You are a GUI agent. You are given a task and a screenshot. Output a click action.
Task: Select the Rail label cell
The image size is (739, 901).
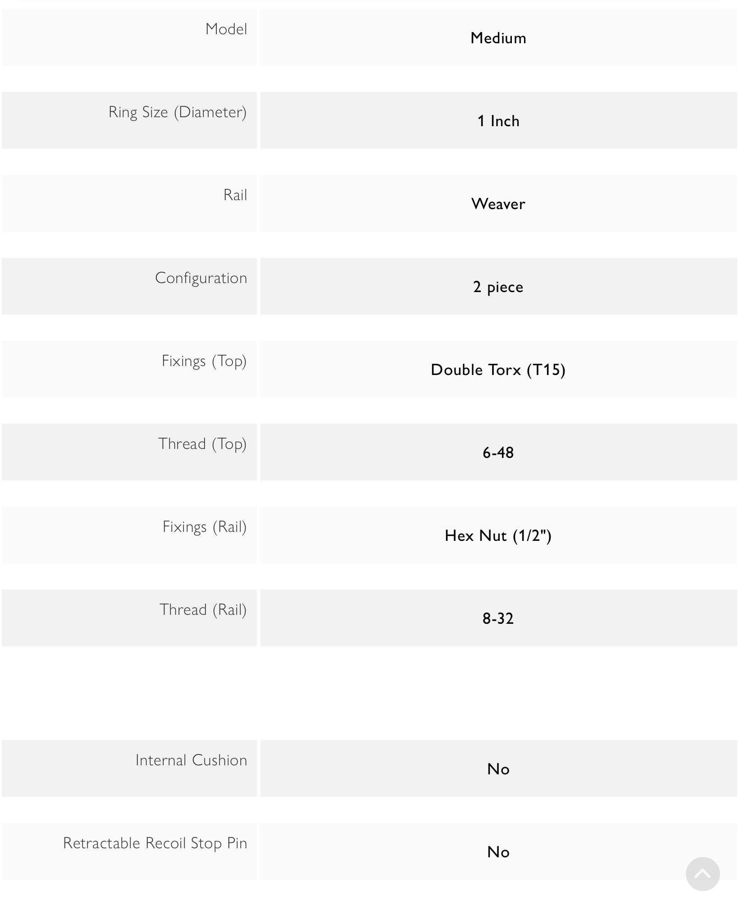coord(129,203)
